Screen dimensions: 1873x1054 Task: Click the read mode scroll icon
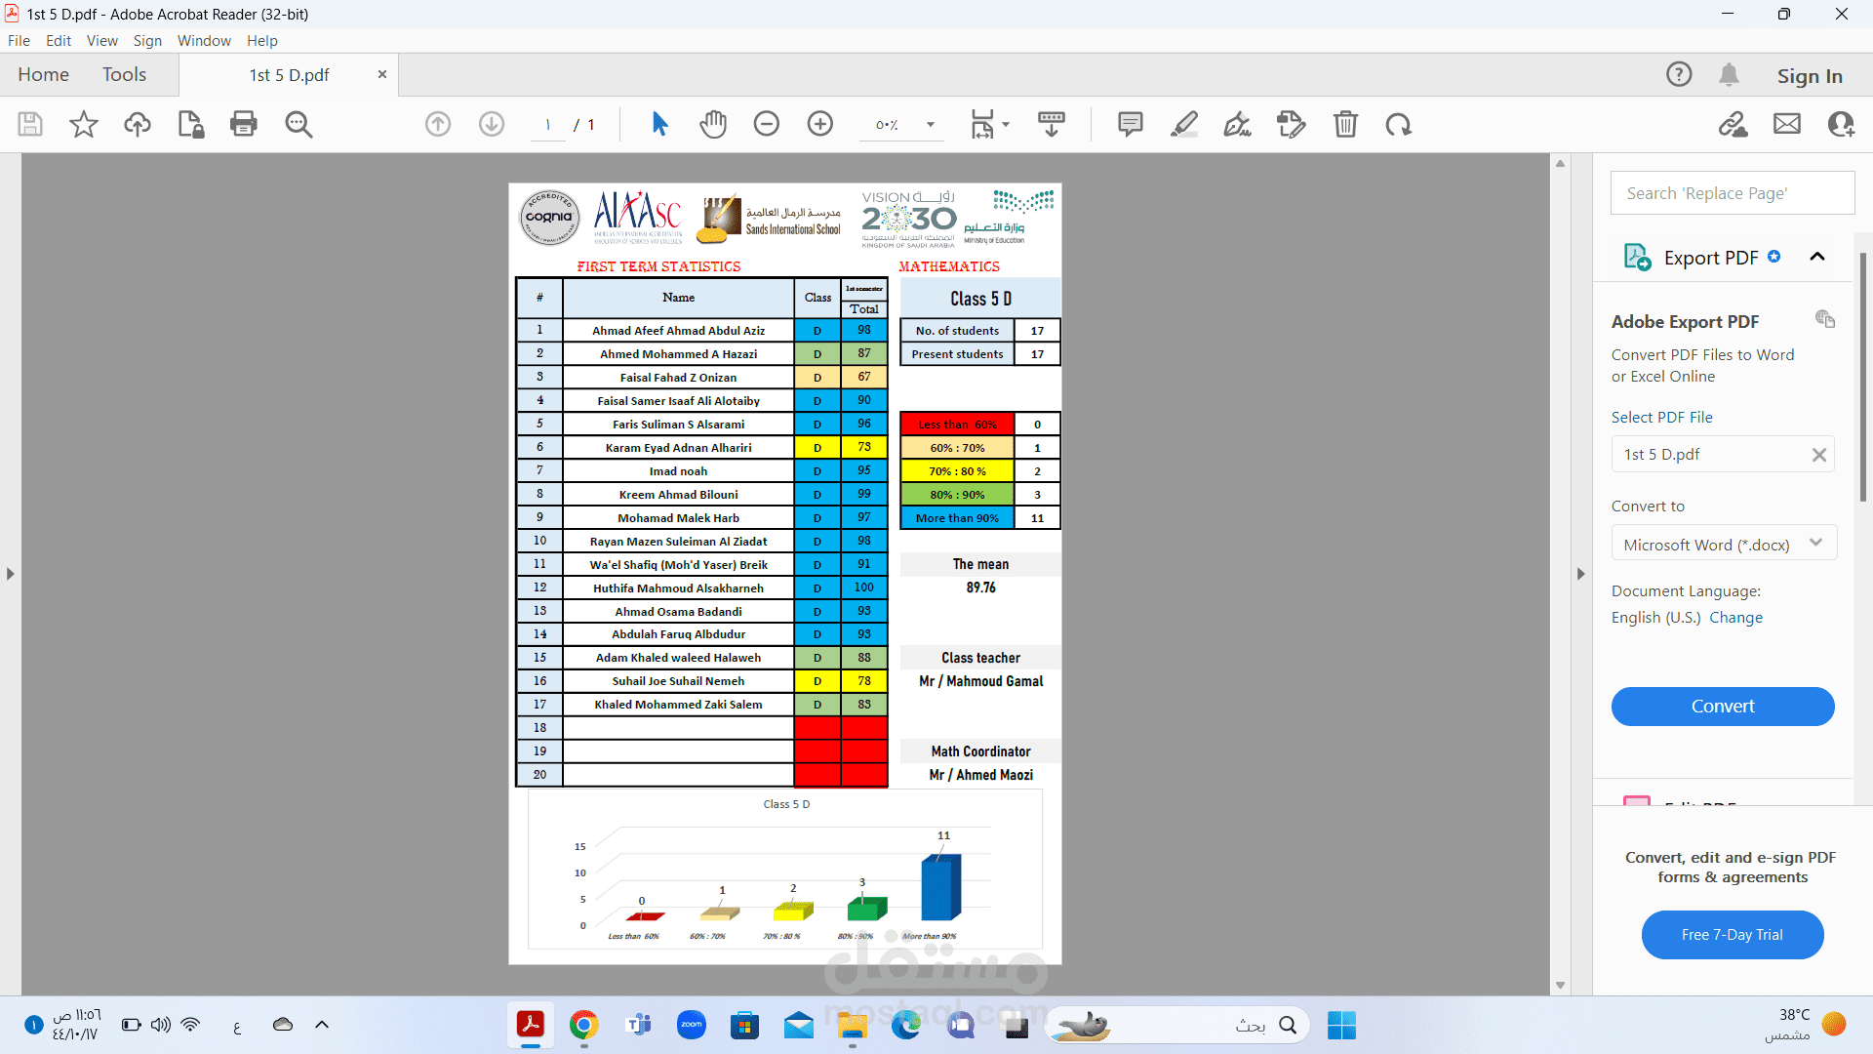tap(1052, 124)
